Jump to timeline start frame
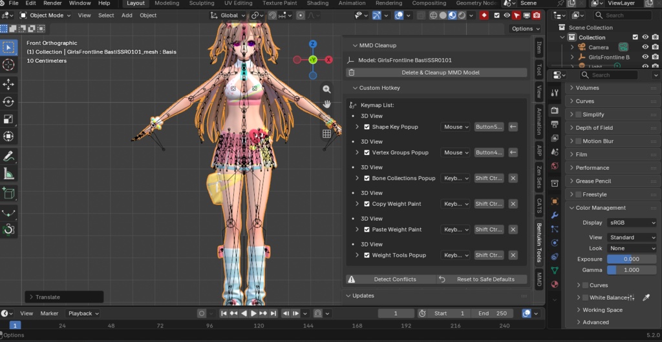662x342 pixels. pos(224,314)
